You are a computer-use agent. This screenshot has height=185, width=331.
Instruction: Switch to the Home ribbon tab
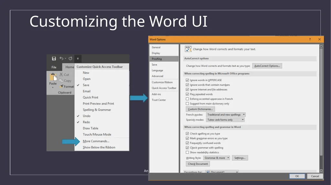(x=70, y=67)
